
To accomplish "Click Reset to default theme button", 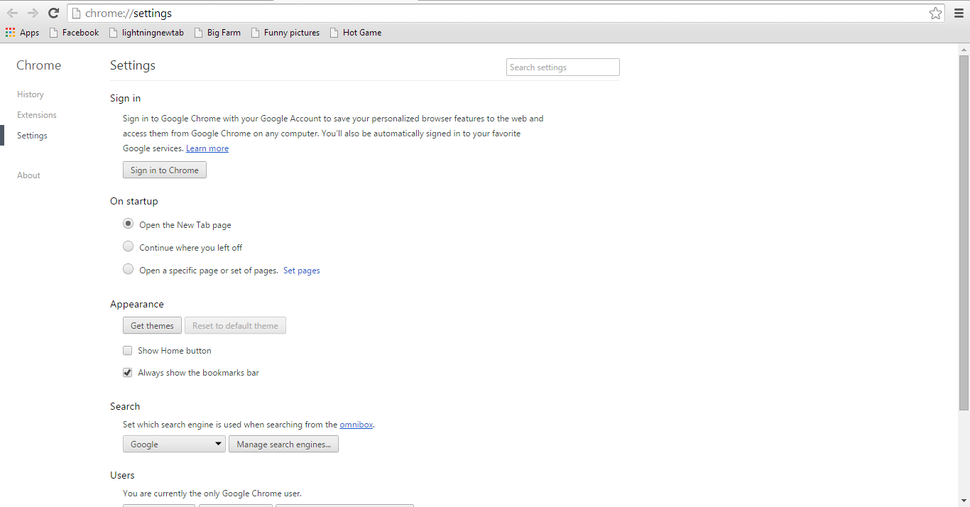I will coord(235,326).
